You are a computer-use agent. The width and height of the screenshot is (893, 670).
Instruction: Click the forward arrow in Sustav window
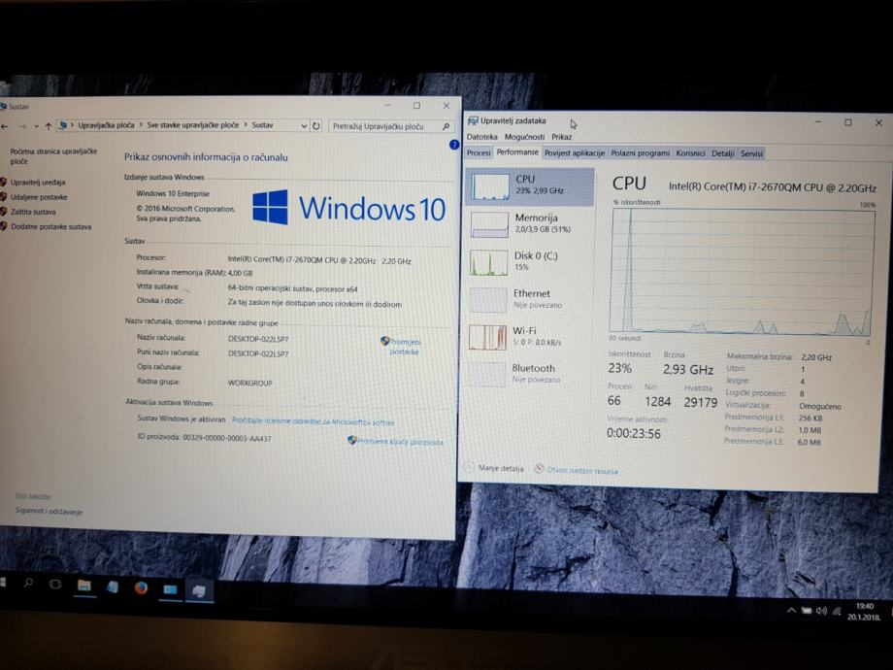(x=22, y=126)
